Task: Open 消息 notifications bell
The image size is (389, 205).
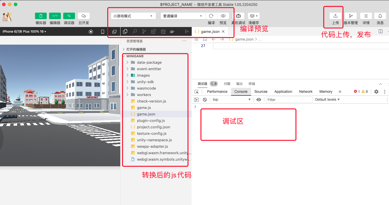Action: (x=380, y=16)
